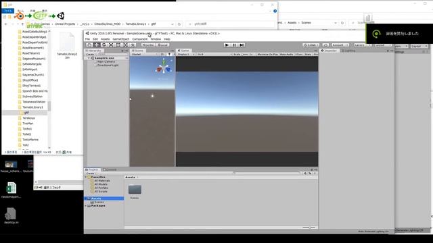
Task: Open the GameObject menu
Action: point(120,39)
